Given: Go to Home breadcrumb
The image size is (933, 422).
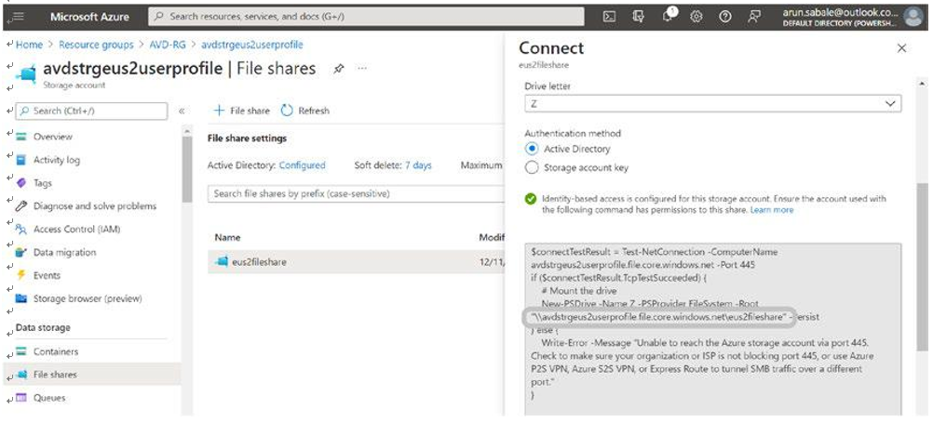Looking at the screenshot, I should [x=29, y=45].
